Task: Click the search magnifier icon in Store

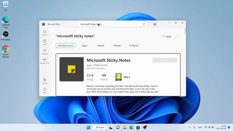Action: point(144,24)
